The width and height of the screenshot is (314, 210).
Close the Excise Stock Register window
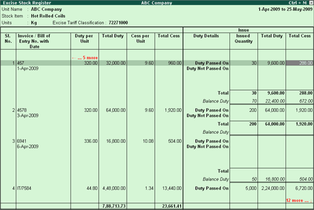(x=311, y=3)
